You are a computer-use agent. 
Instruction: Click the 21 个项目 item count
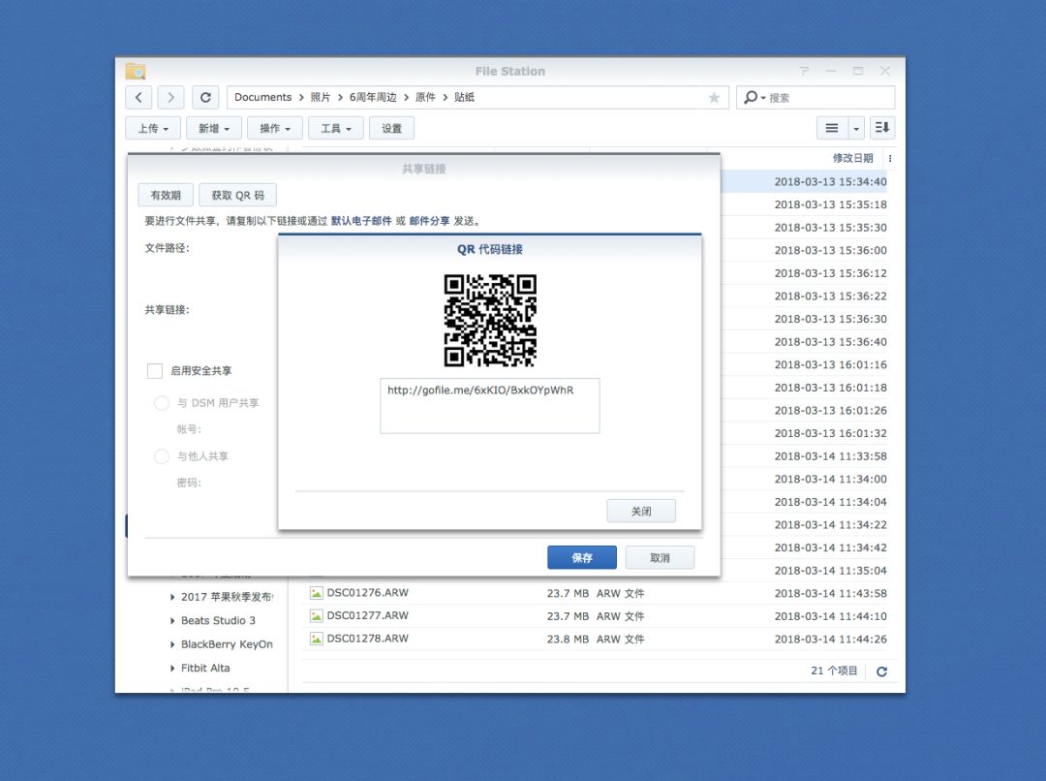tap(834, 671)
